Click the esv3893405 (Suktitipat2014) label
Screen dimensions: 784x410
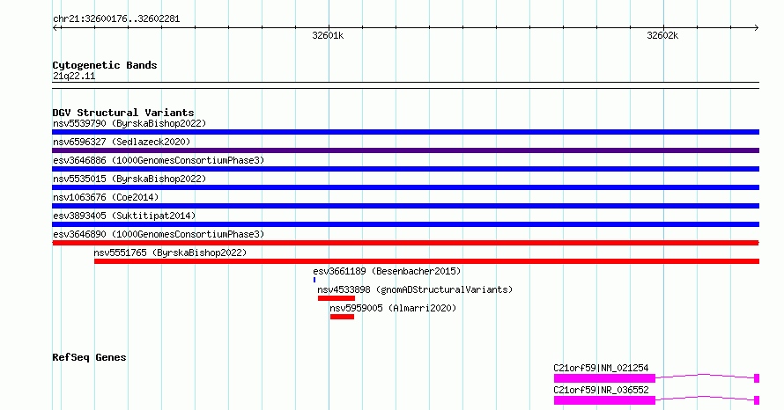coord(124,216)
